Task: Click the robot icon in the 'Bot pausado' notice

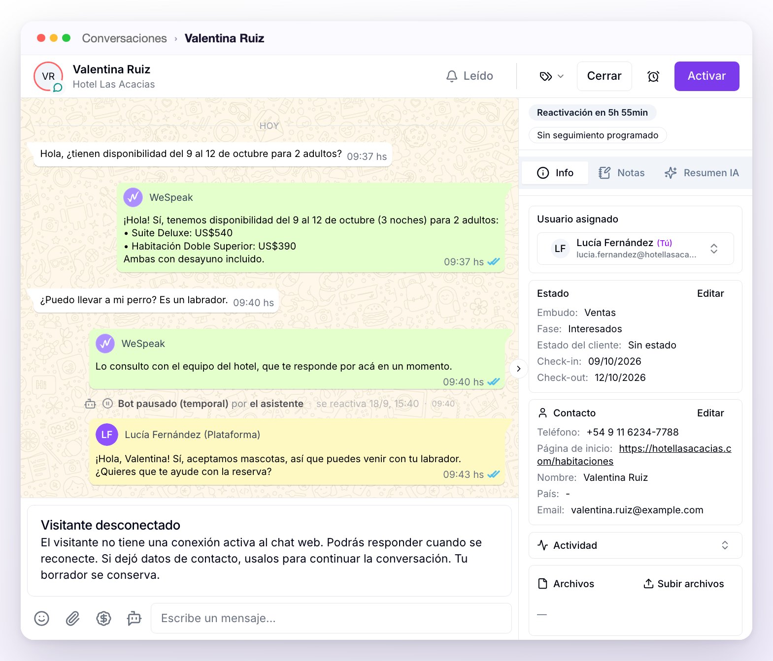Action: click(90, 404)
